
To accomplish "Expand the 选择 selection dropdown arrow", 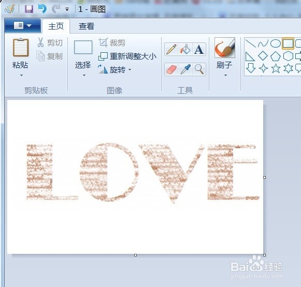I will (x=84, y=75).
